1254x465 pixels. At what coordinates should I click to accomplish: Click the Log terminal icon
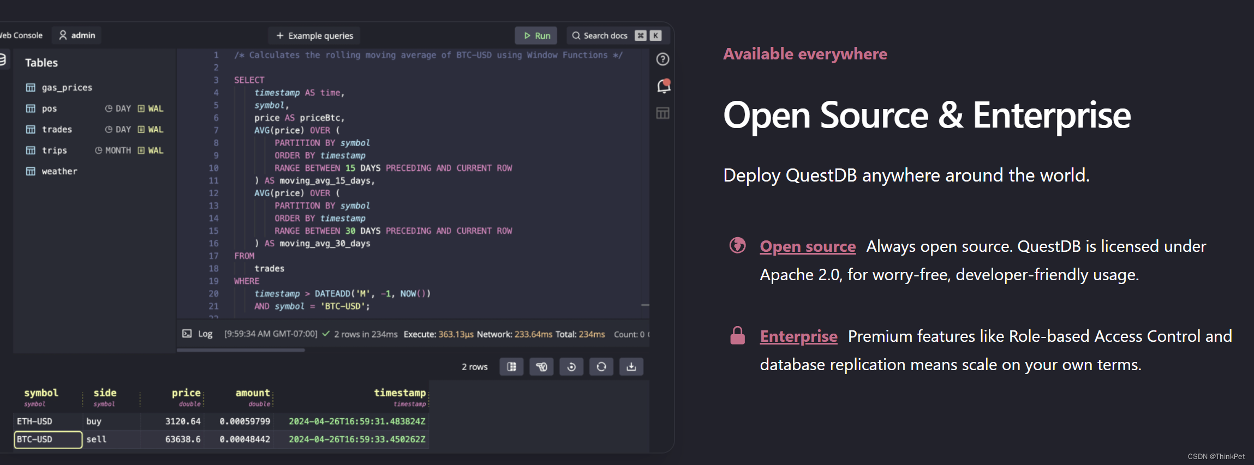(187, 334)
